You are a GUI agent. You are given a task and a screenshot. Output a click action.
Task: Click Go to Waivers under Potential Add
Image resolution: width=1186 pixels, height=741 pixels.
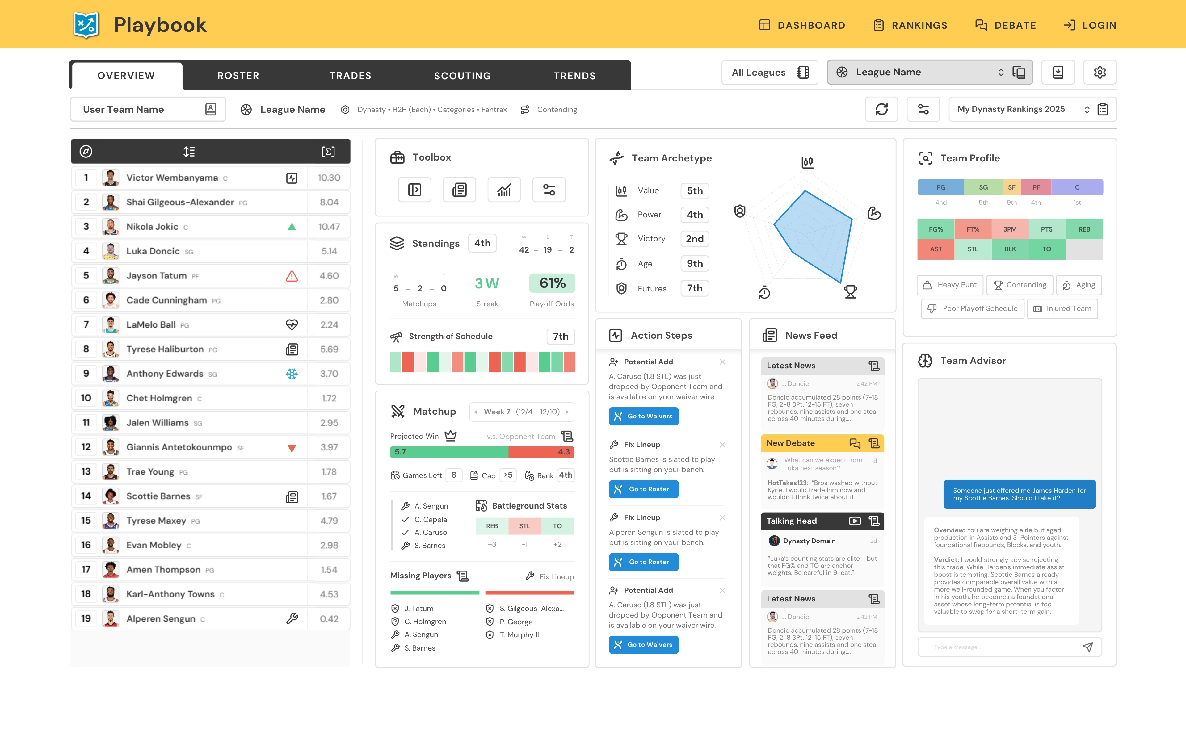click(643, 416)
